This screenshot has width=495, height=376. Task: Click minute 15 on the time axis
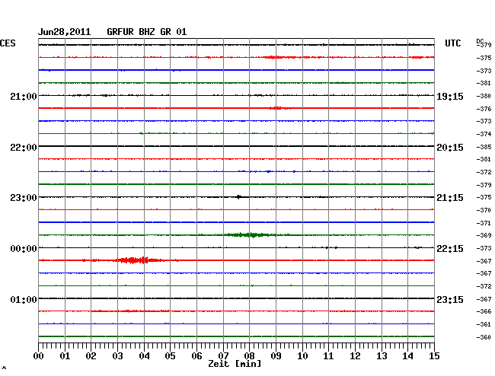434,355
